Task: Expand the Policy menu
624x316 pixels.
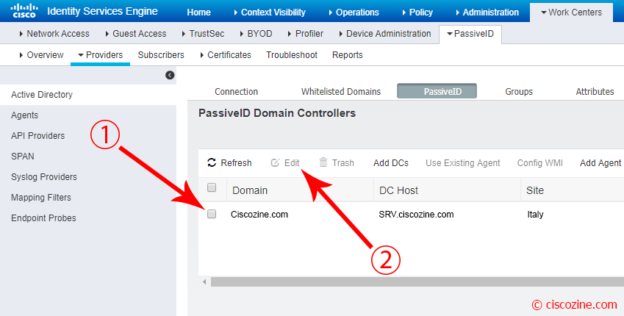Action: pyautogui.click(x=417, y=12)
